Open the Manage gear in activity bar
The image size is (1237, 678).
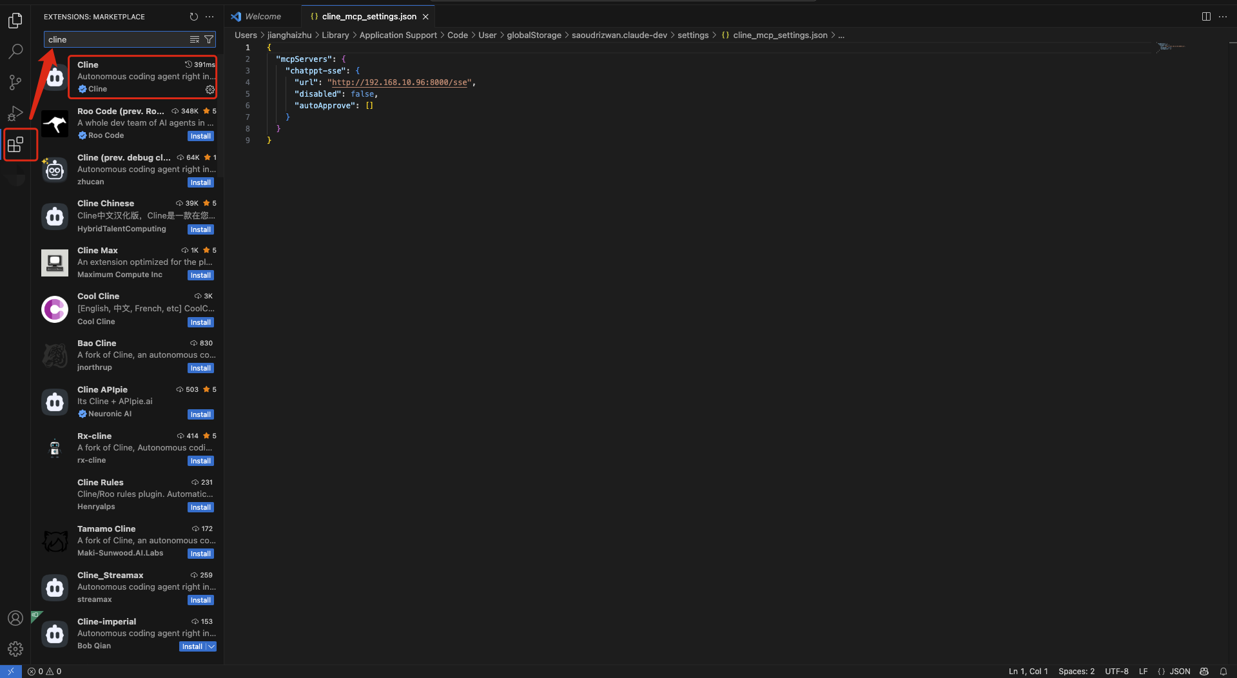tap(15, 649)
